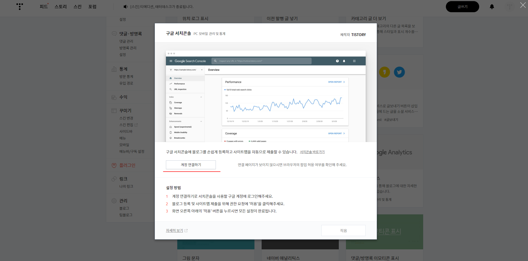Open the 스토리 menu

click(60, 7)
